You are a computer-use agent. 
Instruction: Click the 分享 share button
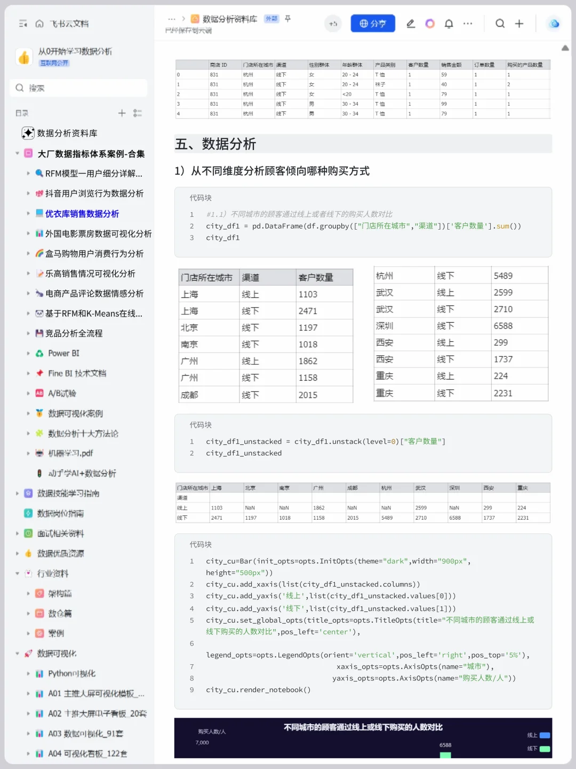coord(373,23)
